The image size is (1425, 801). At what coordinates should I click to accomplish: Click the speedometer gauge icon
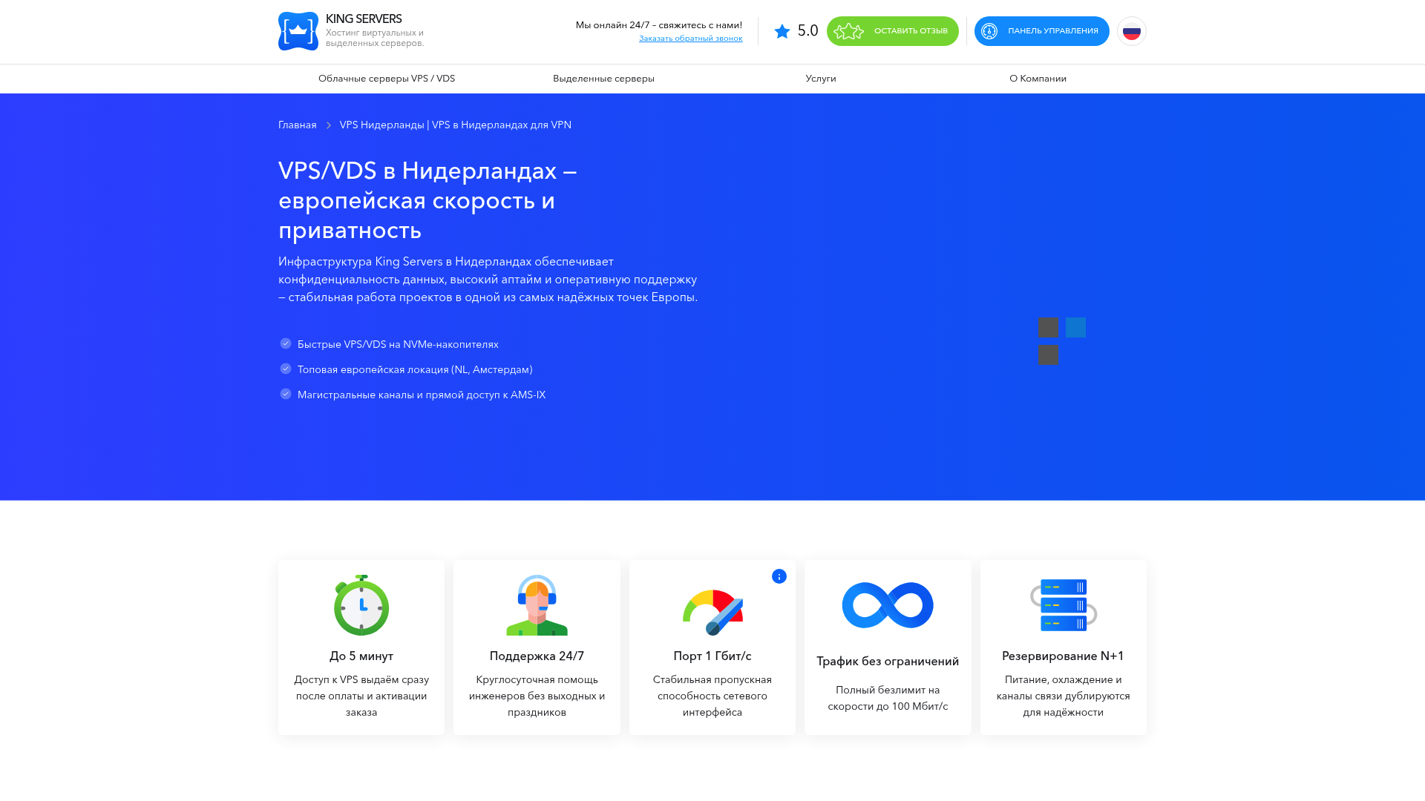[x=712, y=612]
